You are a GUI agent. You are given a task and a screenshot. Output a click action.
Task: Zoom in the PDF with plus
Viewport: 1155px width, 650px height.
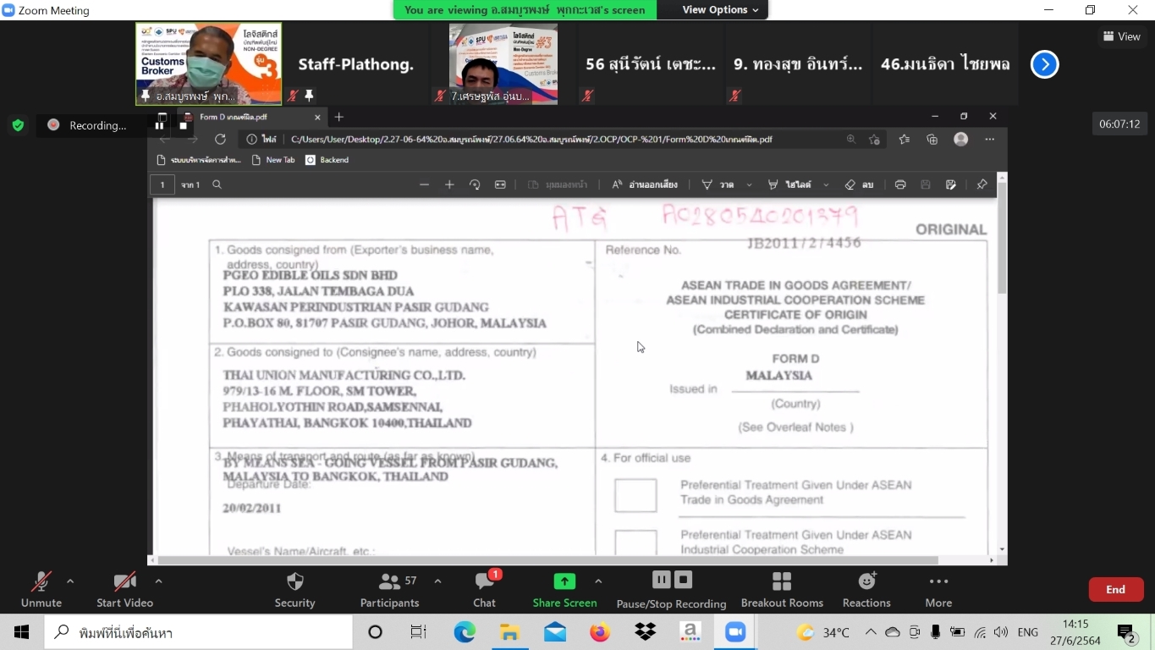[449, 185]
